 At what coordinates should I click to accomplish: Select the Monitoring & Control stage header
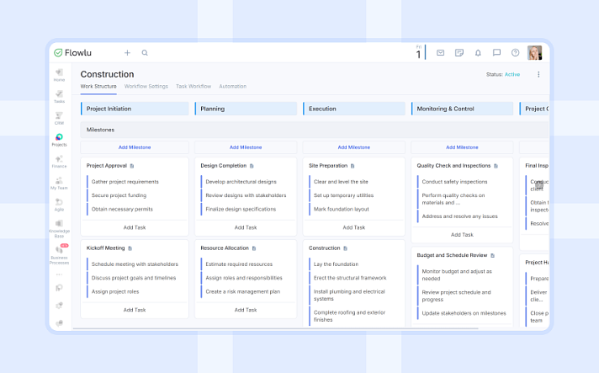click(462, 109)
